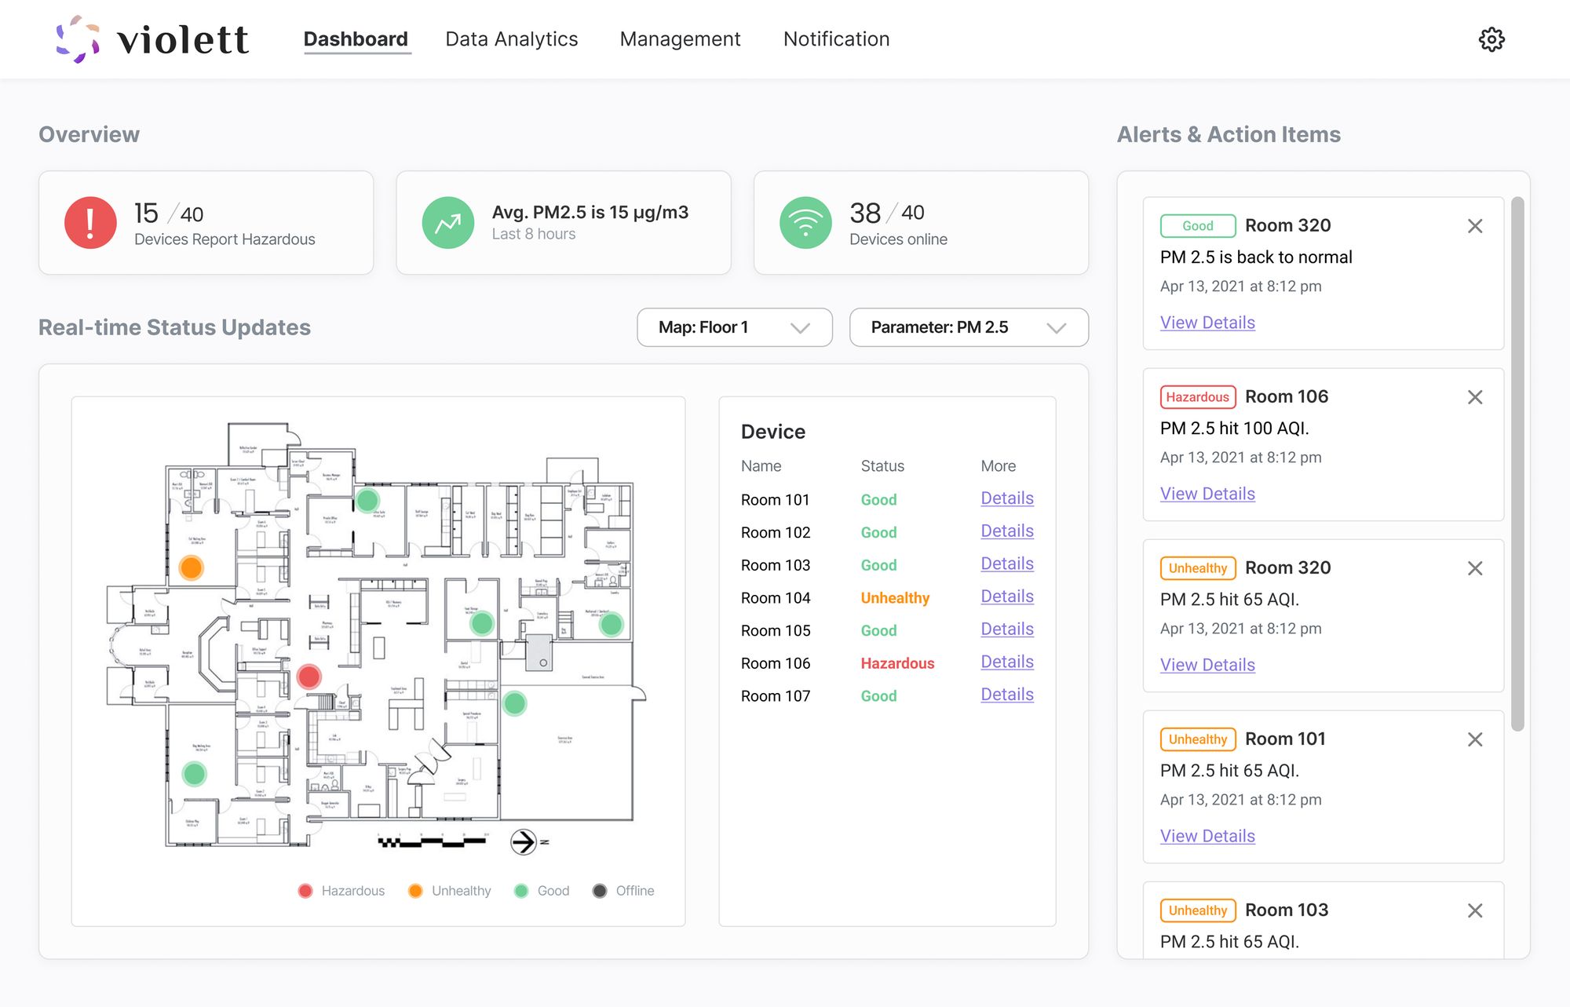
Task: Close the Room 320 good alert
Action: pos(1474,226)
